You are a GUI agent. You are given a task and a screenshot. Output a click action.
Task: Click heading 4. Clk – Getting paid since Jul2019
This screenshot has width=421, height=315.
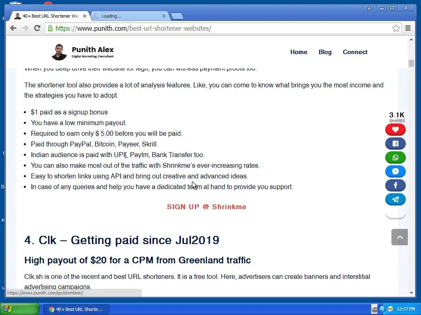click(122, 240)
